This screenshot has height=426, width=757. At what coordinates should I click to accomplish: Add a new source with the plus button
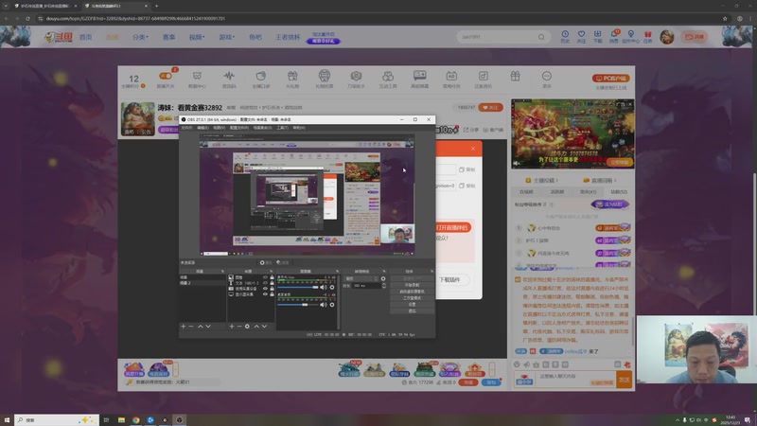(x=232, y=327)
